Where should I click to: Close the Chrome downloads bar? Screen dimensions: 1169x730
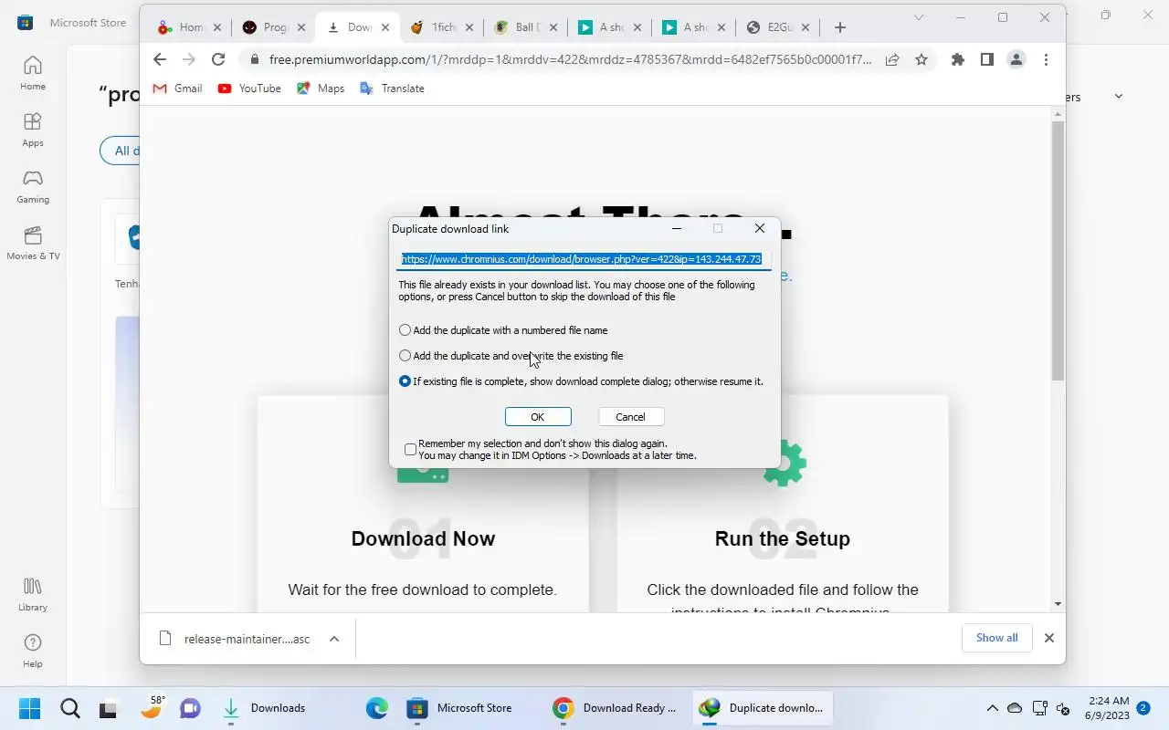click(1049, 638)
